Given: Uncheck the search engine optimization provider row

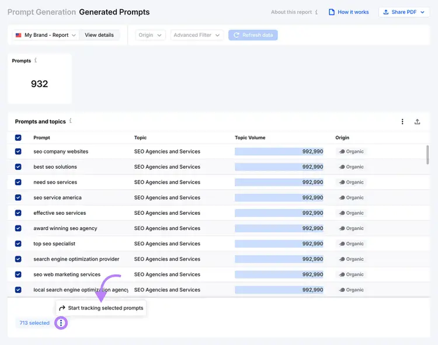Looking at the screenshot, I should coord(18,259).
